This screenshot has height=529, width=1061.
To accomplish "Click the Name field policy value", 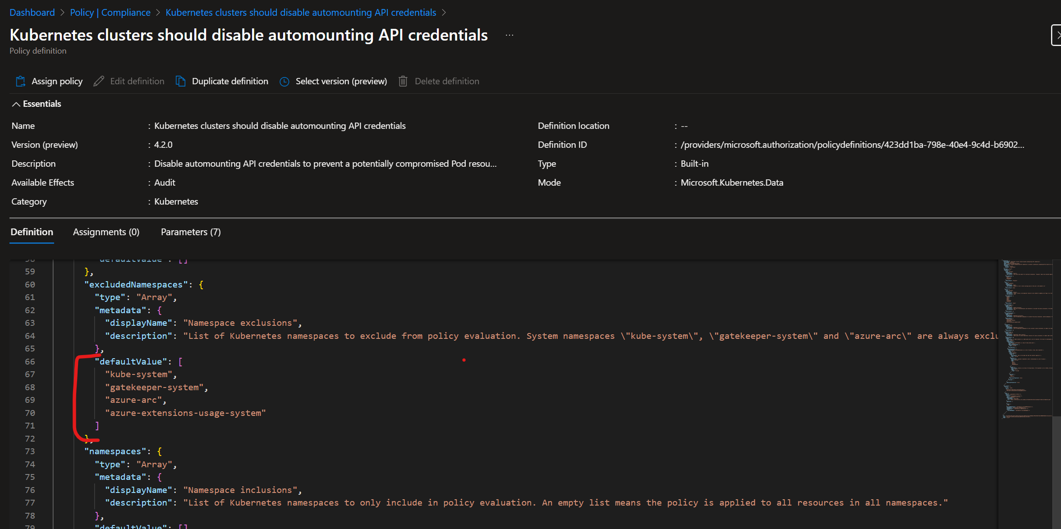I will pyautogui.click(x=280, y=126).
